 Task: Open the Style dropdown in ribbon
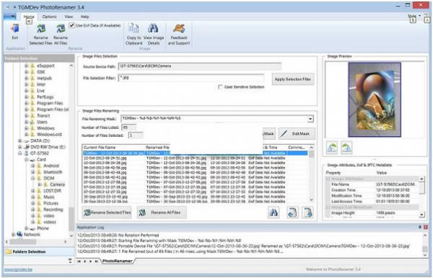[x=414, y=16]
